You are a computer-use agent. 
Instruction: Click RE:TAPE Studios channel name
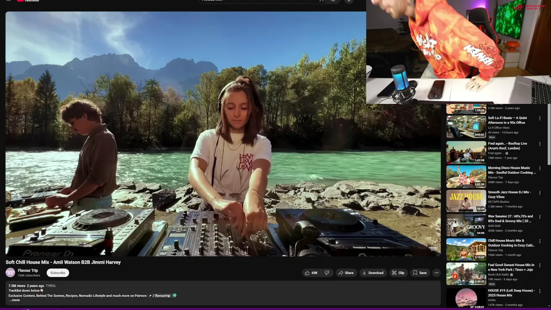498,201
